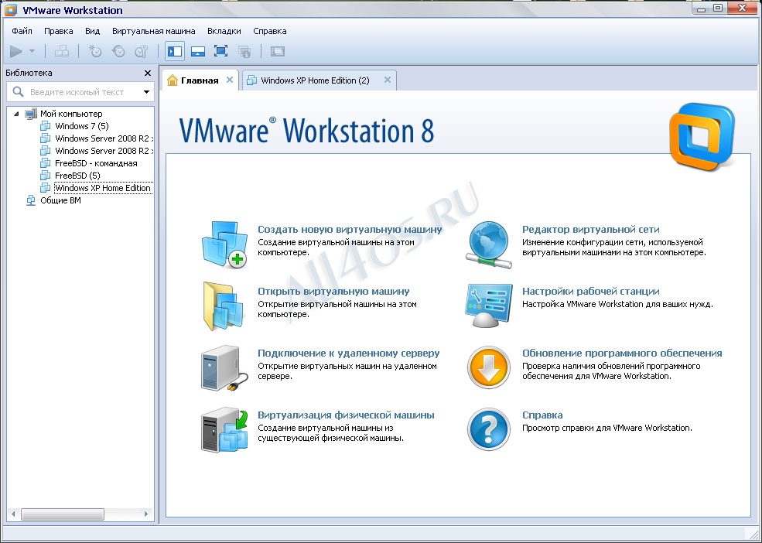
Task: Open the Справка menu
Action: click(270, 31)
